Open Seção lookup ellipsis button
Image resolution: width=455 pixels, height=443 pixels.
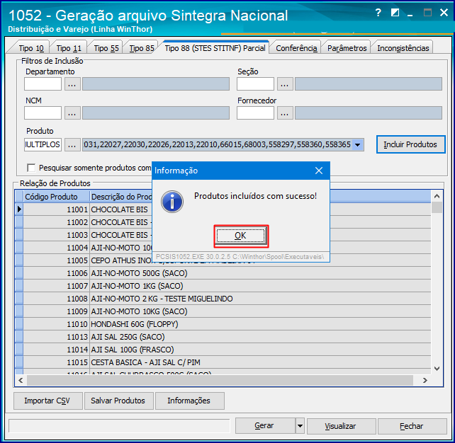coord(285,84)
